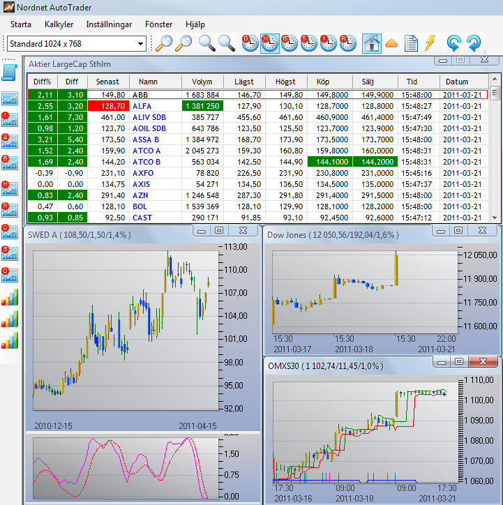Open the plain chart sidebar icon without badge
The width and height of the screenshot is (503, 505).
click(x=9, y=98)
